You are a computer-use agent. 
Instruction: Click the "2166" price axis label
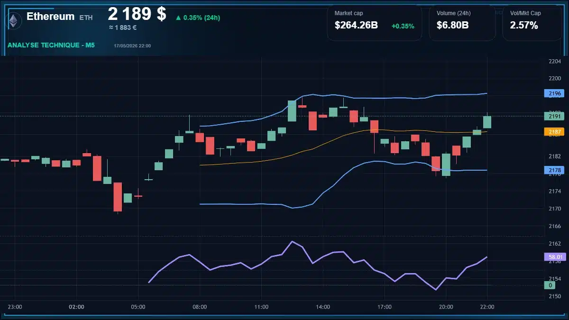pyautogui.click(x=554, y=226)
